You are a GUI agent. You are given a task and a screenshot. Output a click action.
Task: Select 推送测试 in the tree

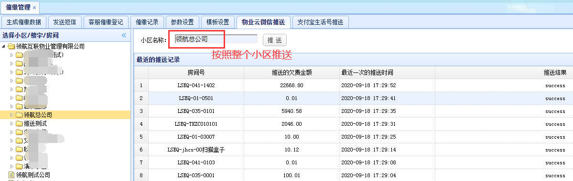point(35,123)
